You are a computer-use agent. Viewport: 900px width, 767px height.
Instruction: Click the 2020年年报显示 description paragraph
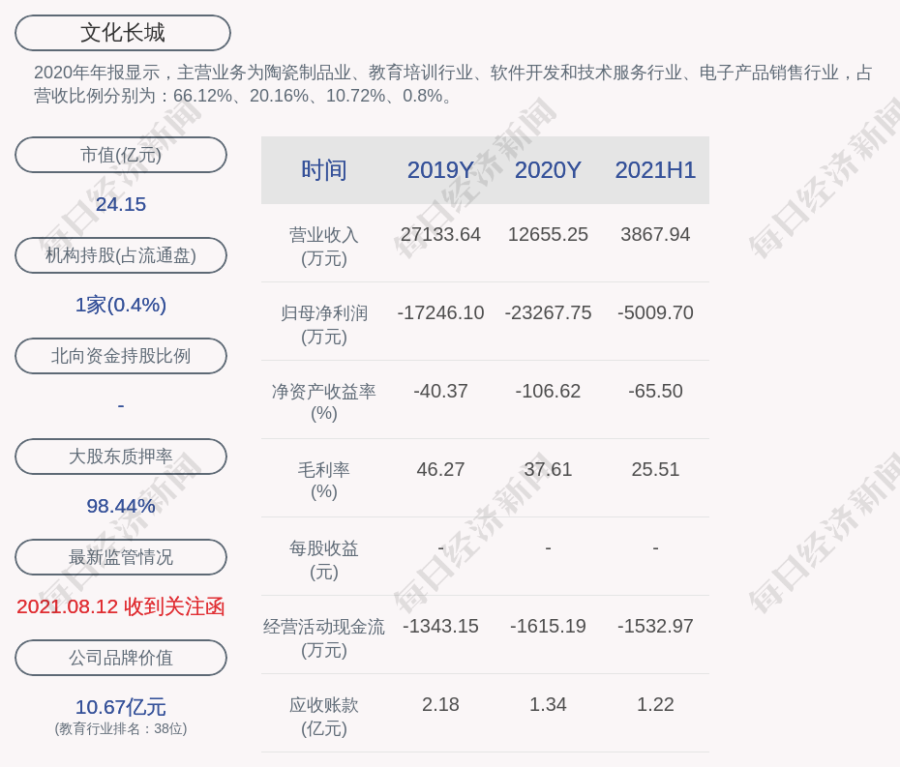pos(453,84)
